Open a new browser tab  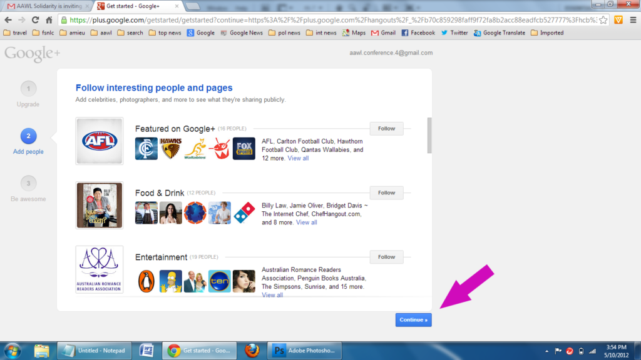click(x=193, y=6)
